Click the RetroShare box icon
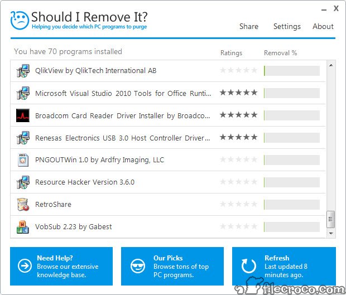This screenshot has width=346, height=295. (23, 205)
